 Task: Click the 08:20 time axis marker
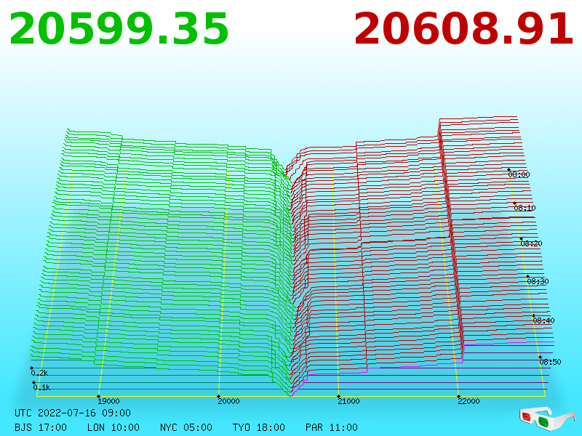pos(531,243)
